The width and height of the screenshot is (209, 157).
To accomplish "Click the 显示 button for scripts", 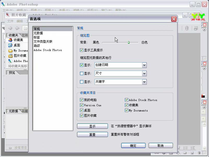I will click(x=92, y=126).
